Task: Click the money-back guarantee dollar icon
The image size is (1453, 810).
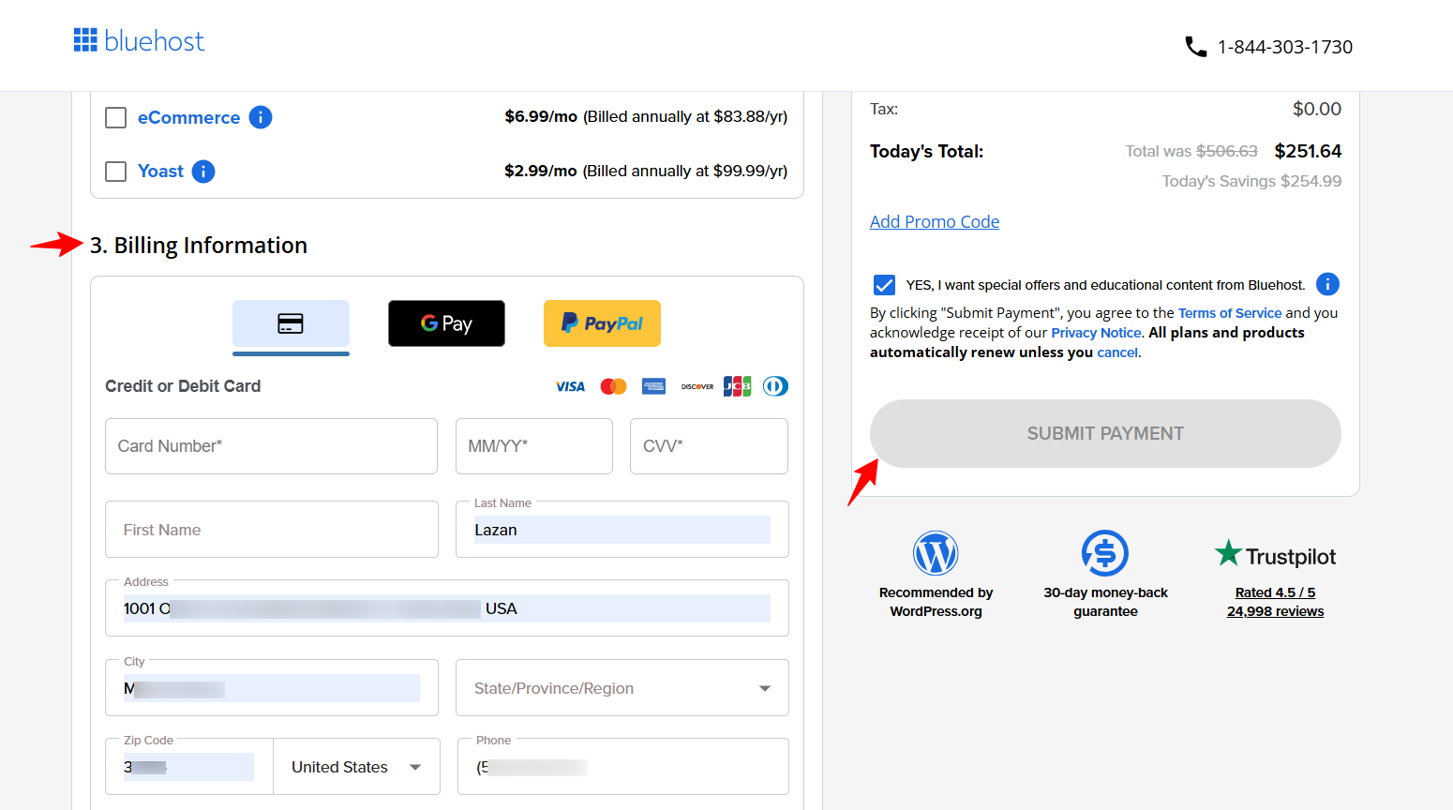Action: (x=1105, y=553)
